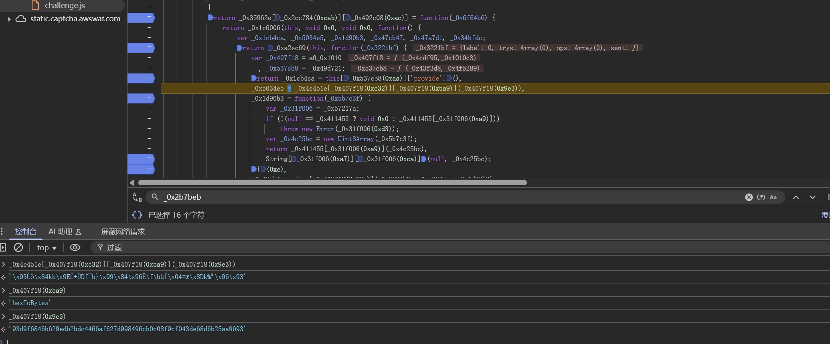
Task: Click the horizontal scrollbar thumb under the code
Action: coord(332,182)
